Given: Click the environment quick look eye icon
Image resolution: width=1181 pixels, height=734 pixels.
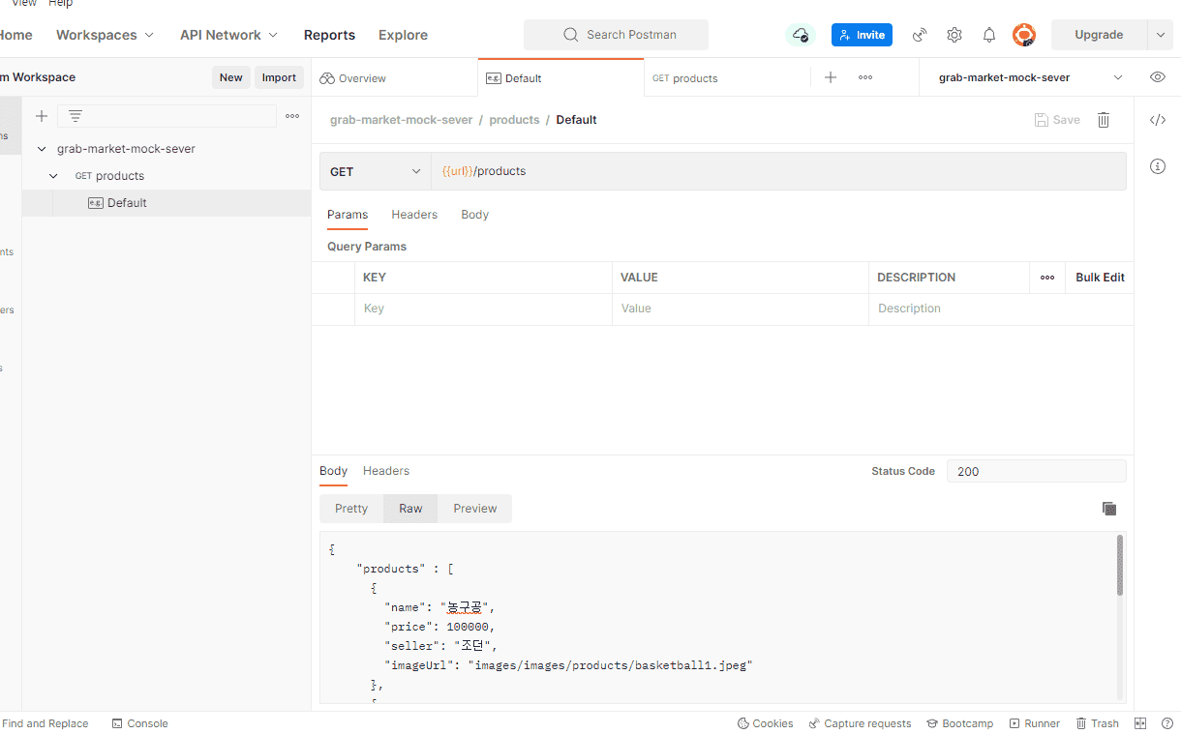Looking at the screenshot, I should pos(1158,77).
